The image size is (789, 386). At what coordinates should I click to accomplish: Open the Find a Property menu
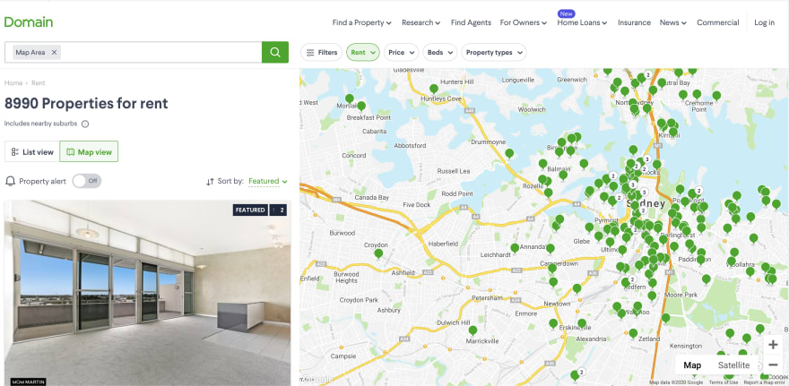pyautogui.click(x=362, y=22)
